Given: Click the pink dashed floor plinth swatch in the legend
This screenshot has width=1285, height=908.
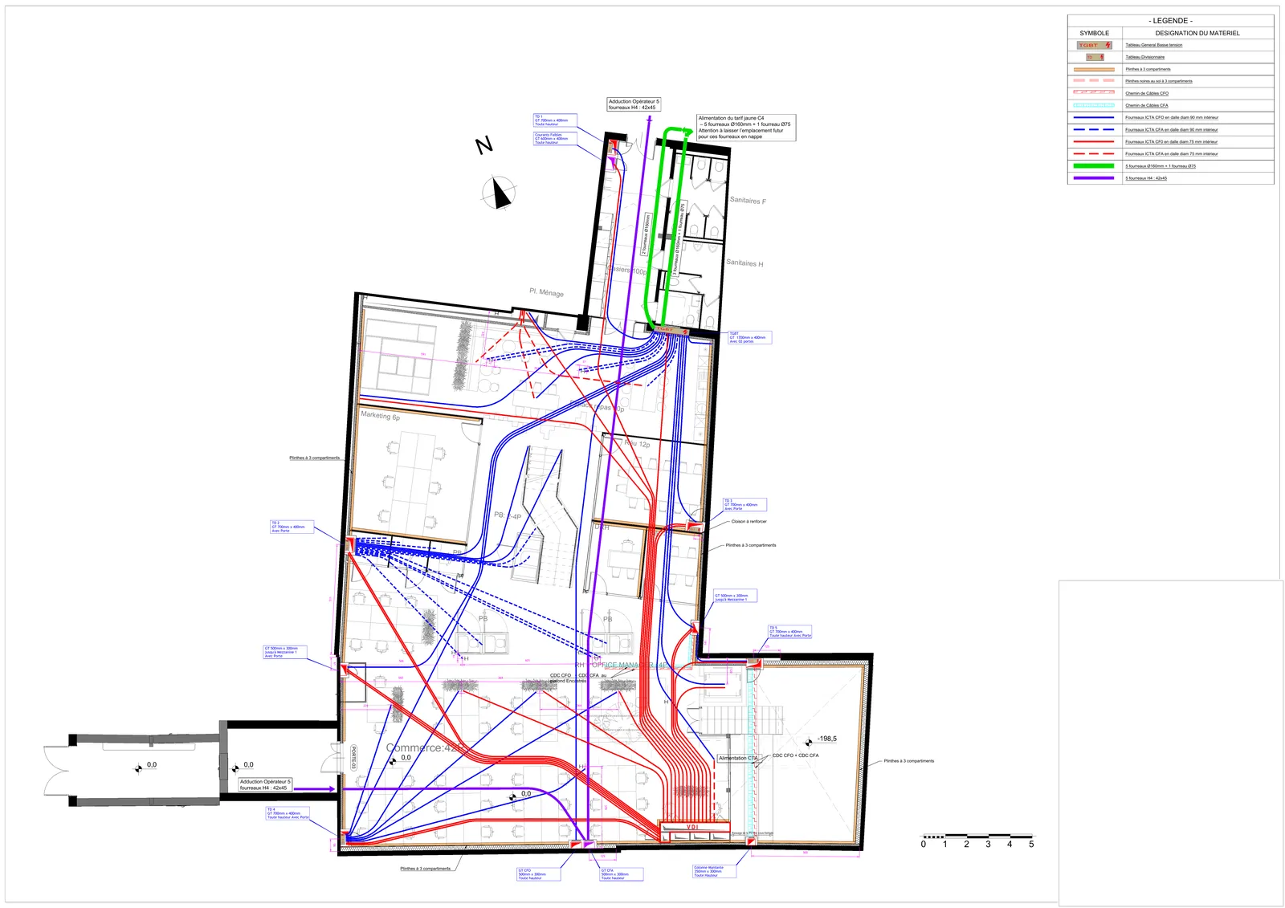Looking at the screenshot, I should click(1095, 81).
